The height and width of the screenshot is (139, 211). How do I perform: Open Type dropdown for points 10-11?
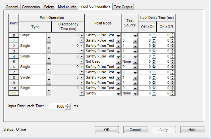pos(49,90)
